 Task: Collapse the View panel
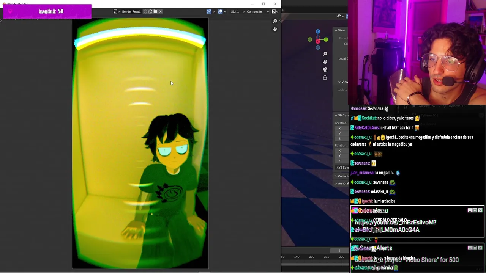tap(340, 30)
